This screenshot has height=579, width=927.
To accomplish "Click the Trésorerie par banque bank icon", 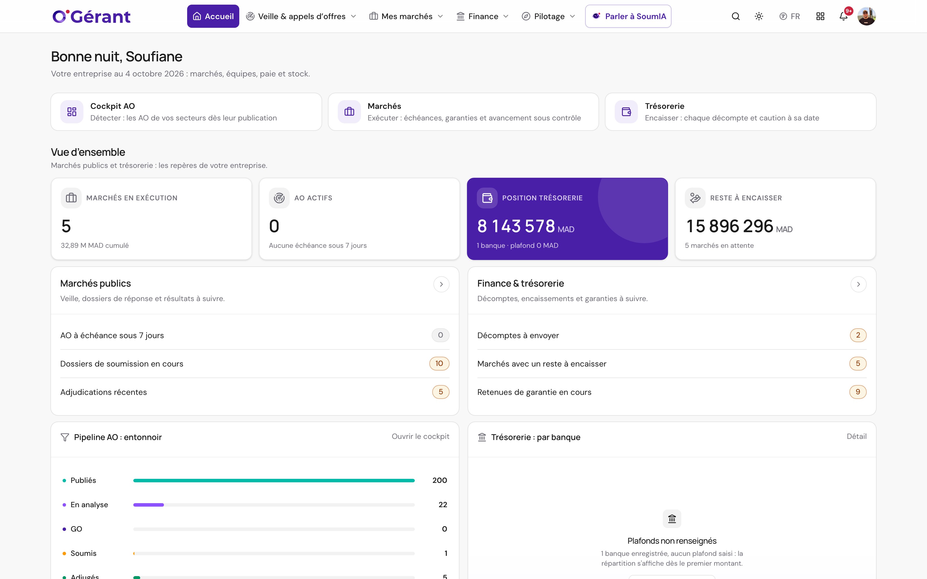I will [482, 437].
